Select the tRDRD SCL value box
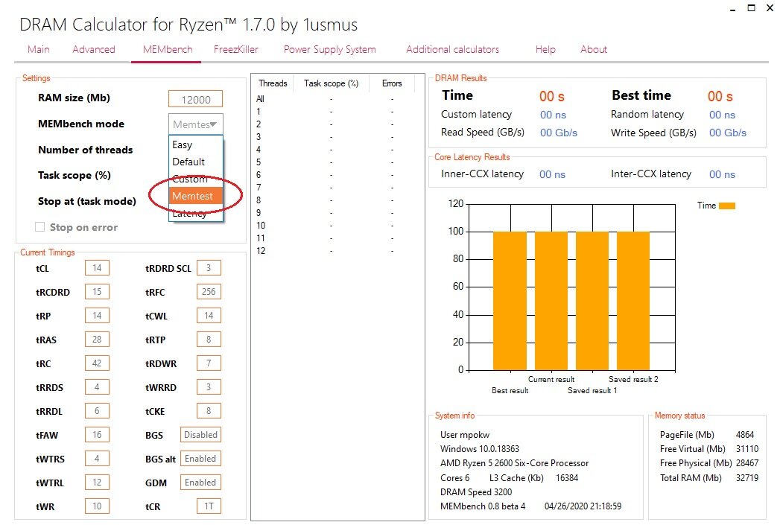The image size is (783, 525). click(209, 268)
